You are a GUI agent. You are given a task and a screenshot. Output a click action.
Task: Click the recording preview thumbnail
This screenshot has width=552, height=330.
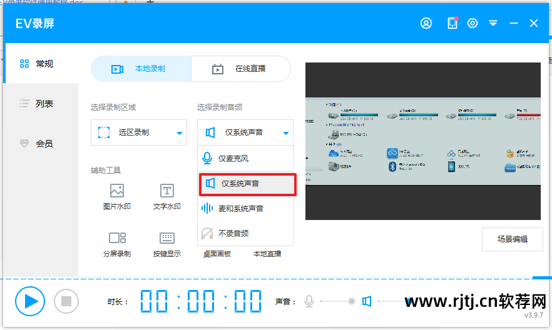[423, 141]
